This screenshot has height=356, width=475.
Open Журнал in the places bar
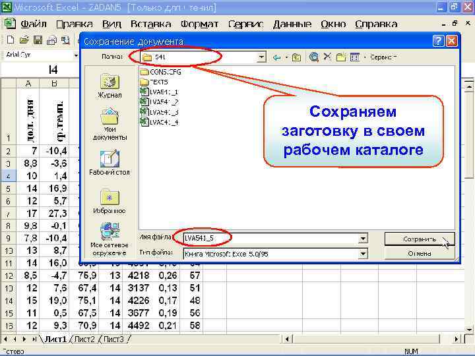[110, 86]
